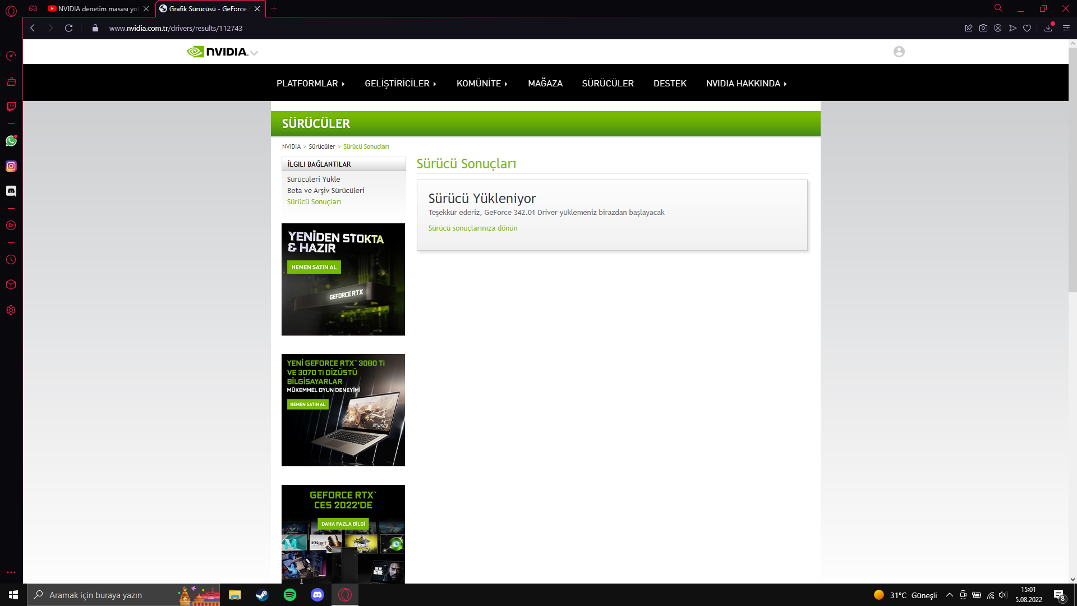Click the NVIDIA account profile icon

tap(899, 52)
